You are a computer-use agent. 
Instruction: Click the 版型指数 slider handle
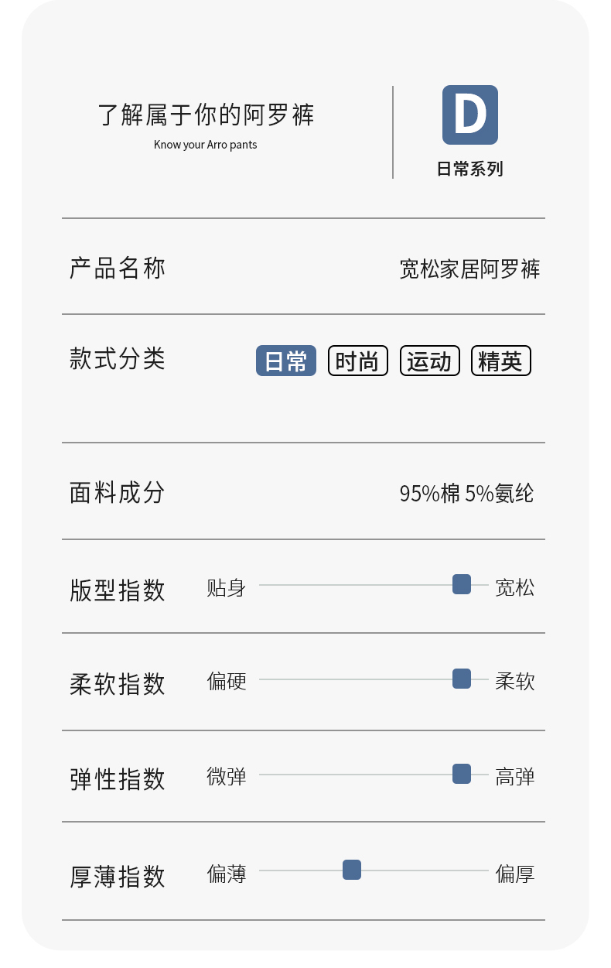point(462,584)
